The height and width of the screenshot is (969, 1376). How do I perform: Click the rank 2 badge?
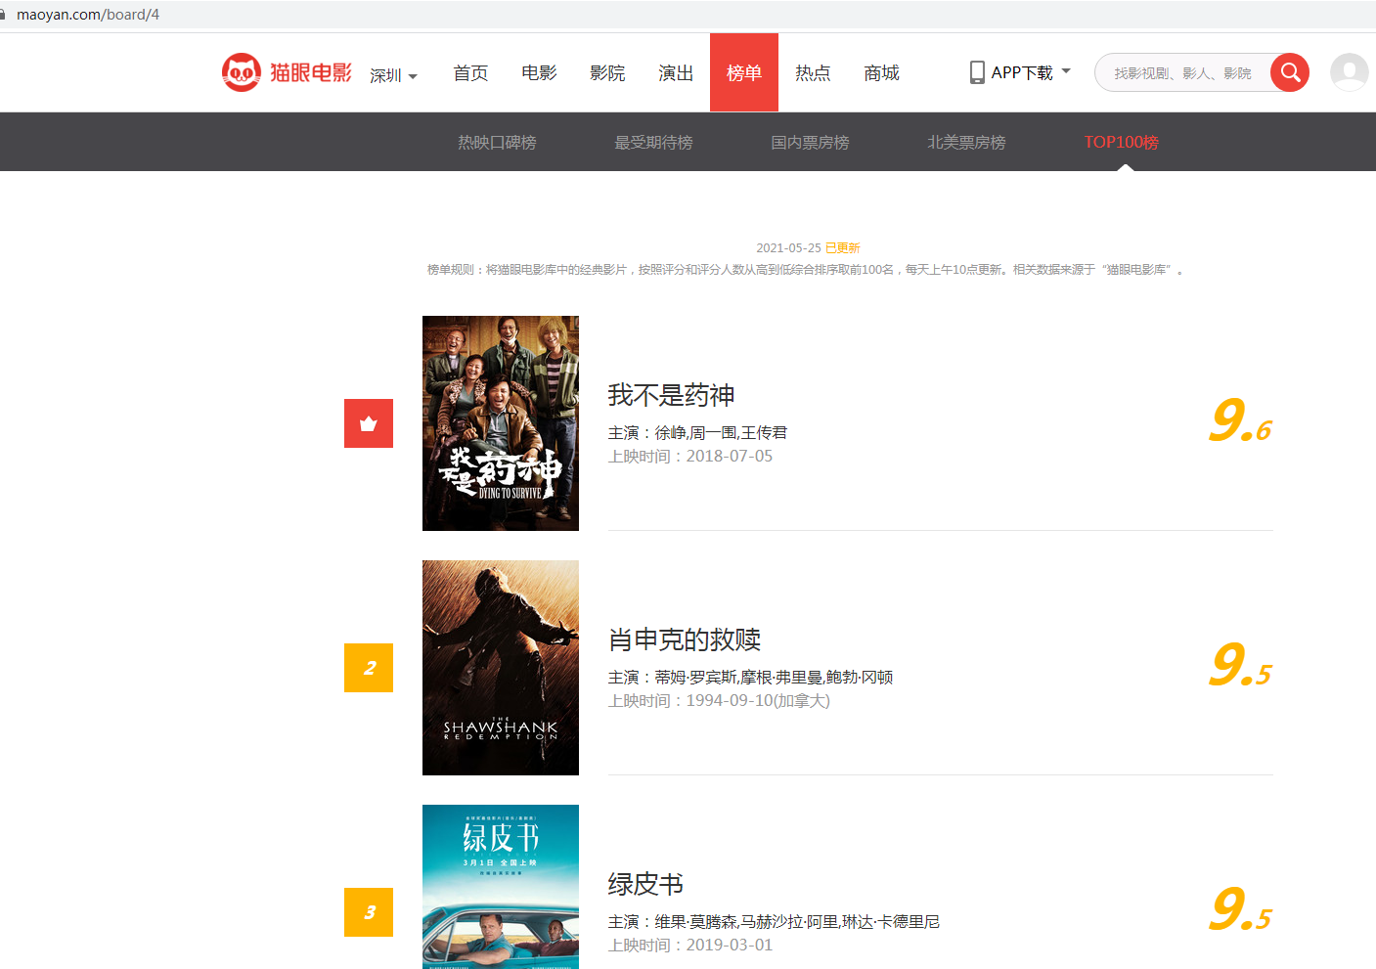369,668
